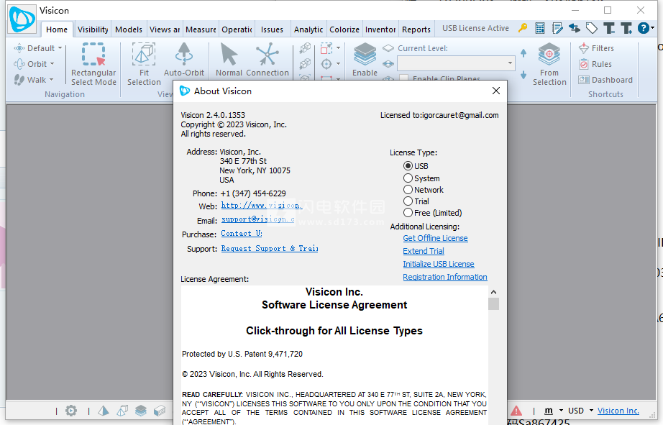
Task: Open the Reports ribbon tab
Action: pos(416,29)
